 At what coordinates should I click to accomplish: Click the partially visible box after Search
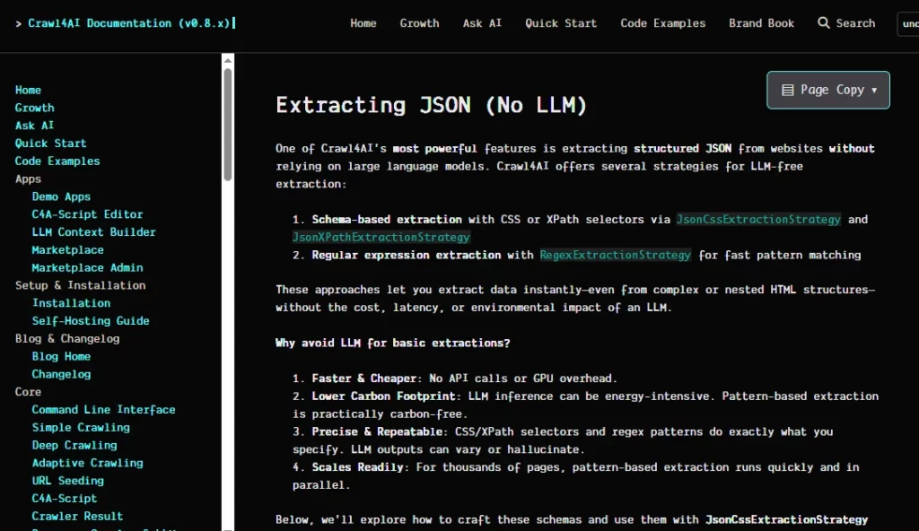point(908,23)
